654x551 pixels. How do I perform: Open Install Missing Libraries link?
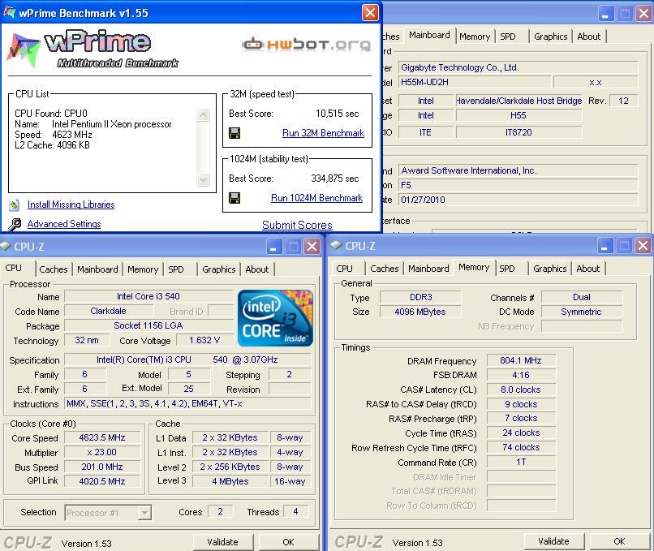coord(71,204)
